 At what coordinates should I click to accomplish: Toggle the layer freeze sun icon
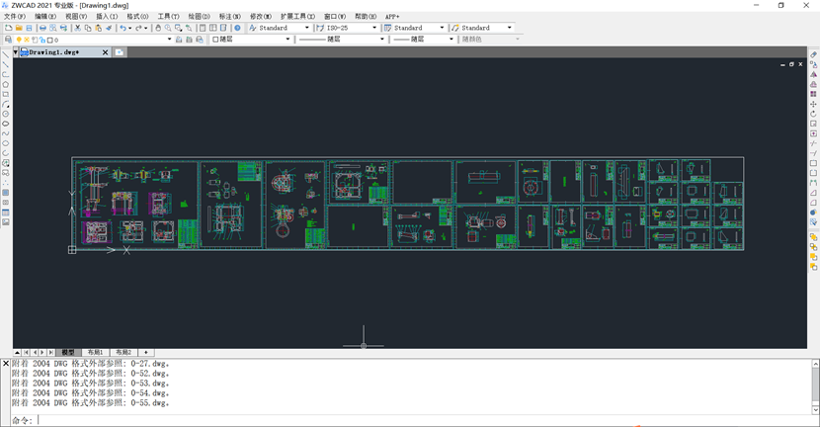point(27,40)
